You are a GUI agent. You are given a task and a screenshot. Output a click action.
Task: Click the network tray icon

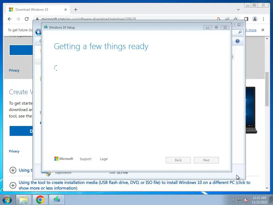[x=240, y=200]
